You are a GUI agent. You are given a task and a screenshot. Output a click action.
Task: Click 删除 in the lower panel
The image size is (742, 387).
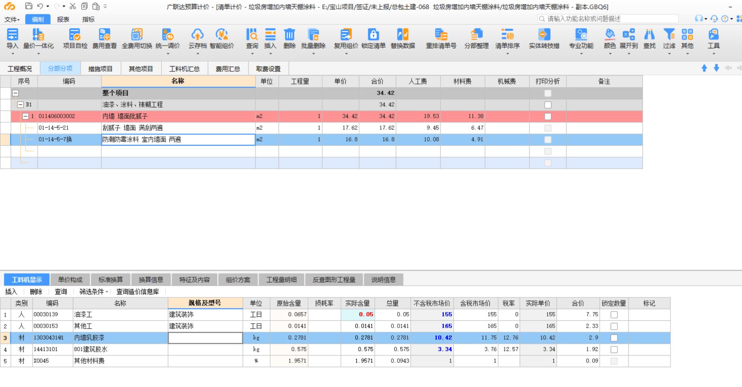click(x=36, y=292)
